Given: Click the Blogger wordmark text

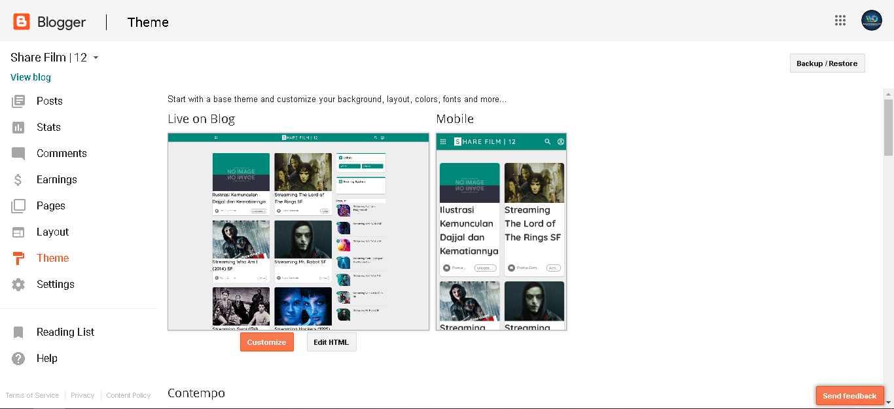Looking at the screenshot, I should 62,22.
